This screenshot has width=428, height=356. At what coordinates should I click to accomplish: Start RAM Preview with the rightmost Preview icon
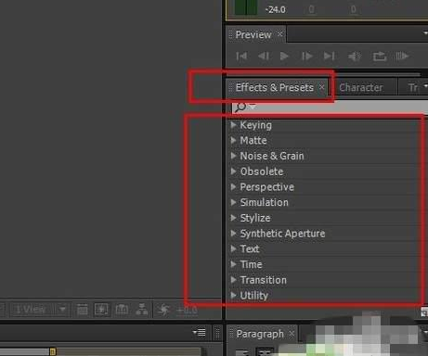(x=402, y=57)
